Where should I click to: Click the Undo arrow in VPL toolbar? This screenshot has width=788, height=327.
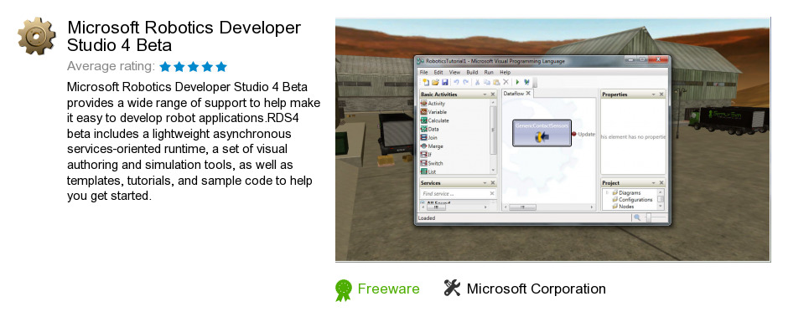coord(456,82)
